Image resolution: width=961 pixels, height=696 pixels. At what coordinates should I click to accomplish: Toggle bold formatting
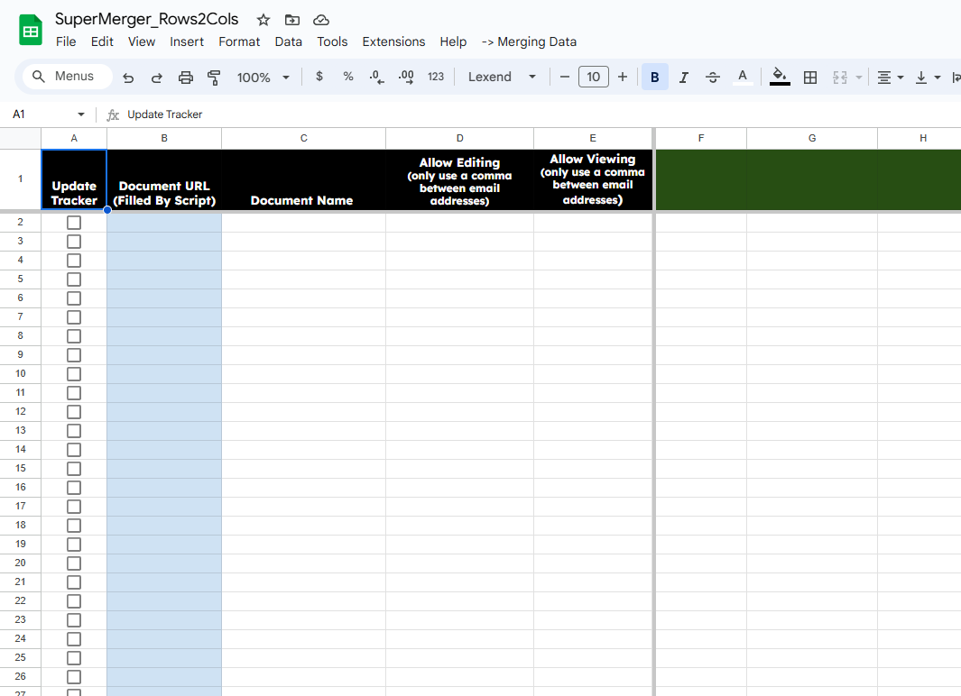click(654, 78)
